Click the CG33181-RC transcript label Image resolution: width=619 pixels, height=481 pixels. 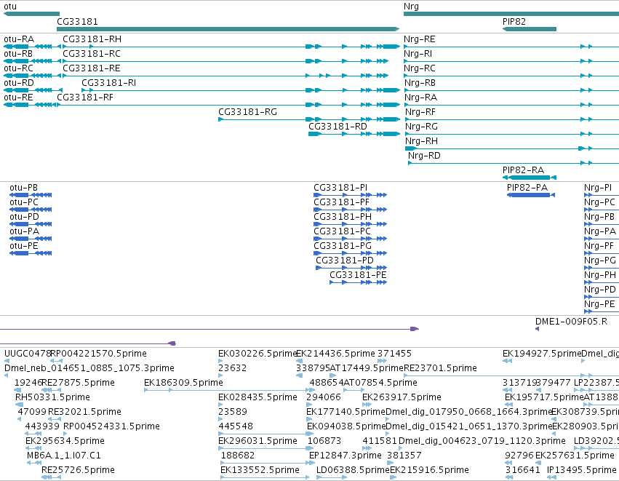tap(92, 54)
